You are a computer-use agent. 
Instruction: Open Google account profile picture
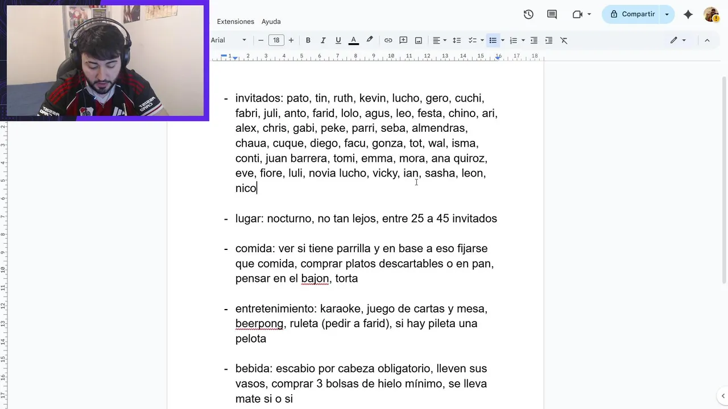(711, 14)
